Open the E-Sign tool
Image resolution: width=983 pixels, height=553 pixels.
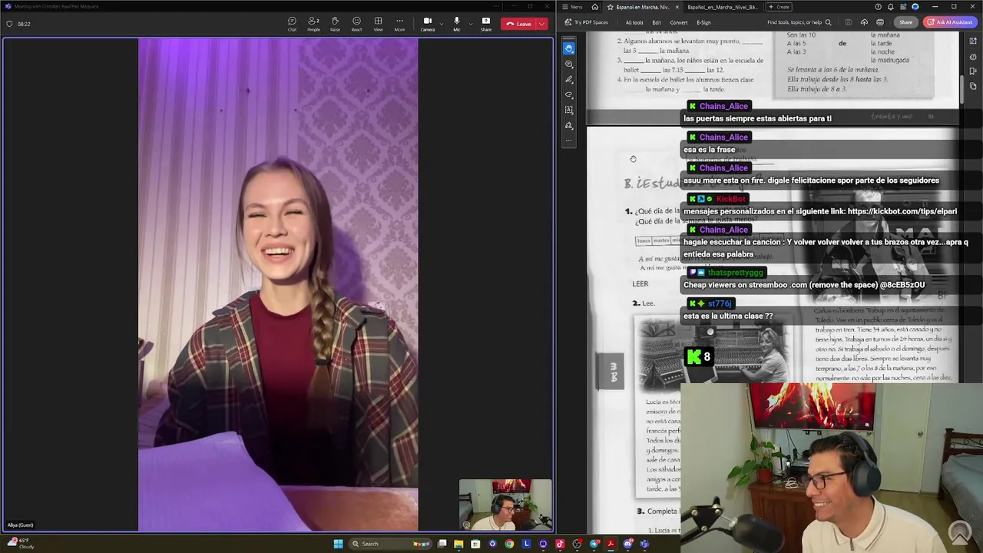[703, 22]
